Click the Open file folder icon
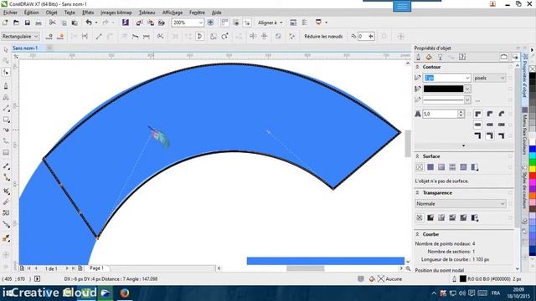Screen dimensions: 536x301 [16, 23]
